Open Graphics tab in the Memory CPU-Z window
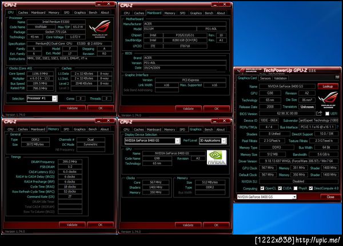 pos(79,129)
